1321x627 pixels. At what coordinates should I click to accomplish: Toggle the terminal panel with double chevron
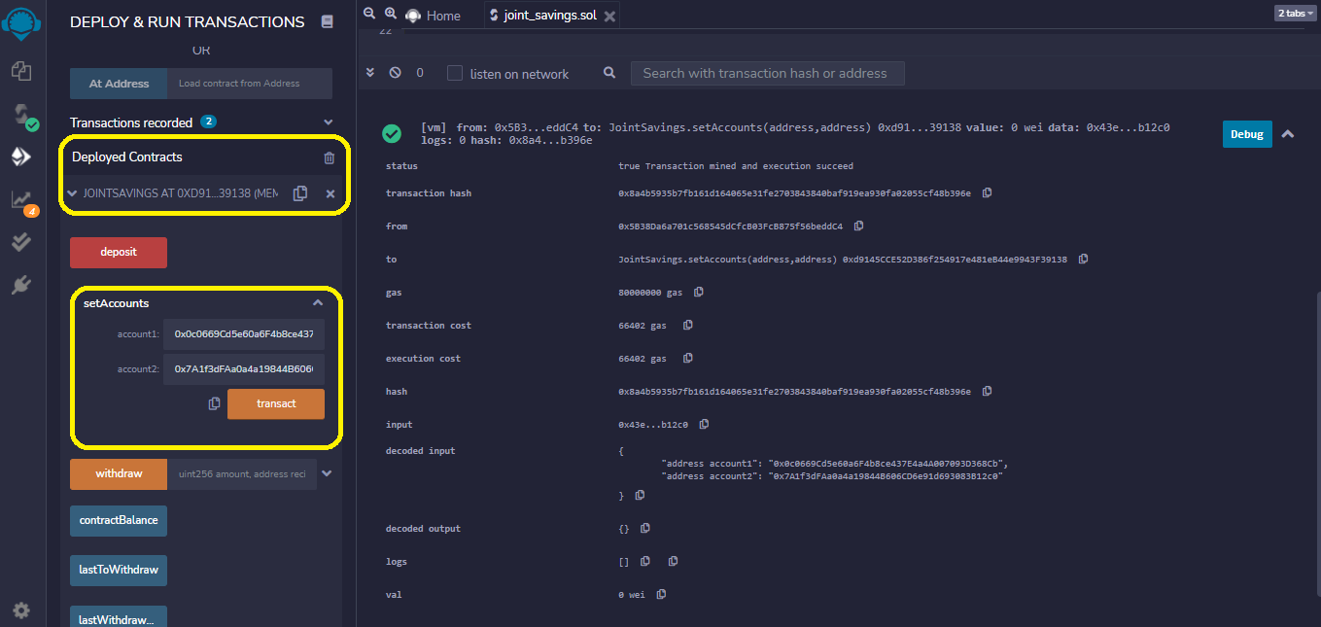(x=370, y=73)
